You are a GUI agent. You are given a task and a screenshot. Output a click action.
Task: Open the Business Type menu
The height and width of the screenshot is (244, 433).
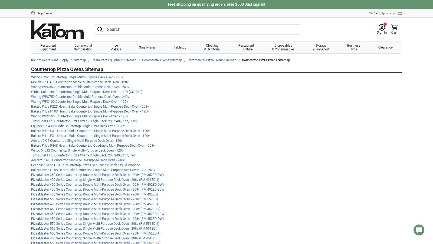(x=354, y=47)
